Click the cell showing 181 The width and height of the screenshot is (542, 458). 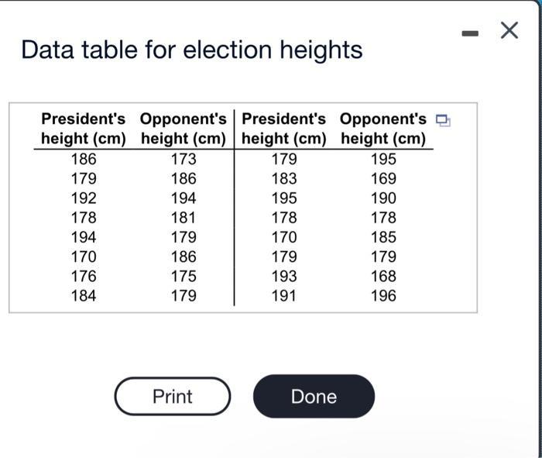[x=184, y=218]
